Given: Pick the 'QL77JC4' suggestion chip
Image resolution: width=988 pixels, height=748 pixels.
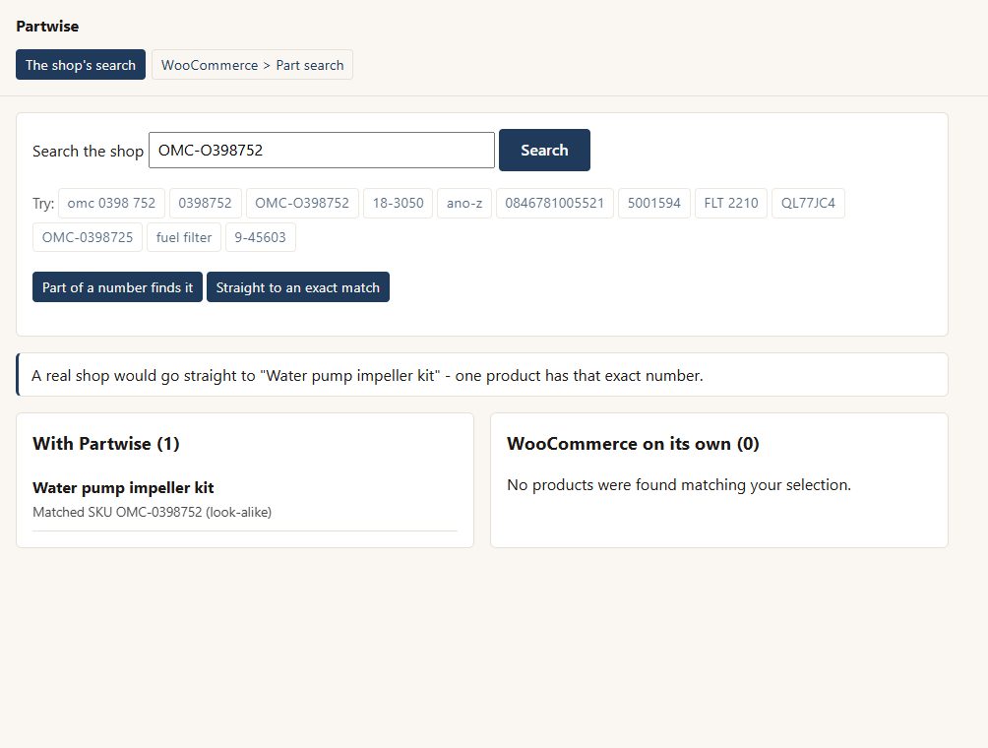Looking at the screenshot, I should (x=809, y=203).
